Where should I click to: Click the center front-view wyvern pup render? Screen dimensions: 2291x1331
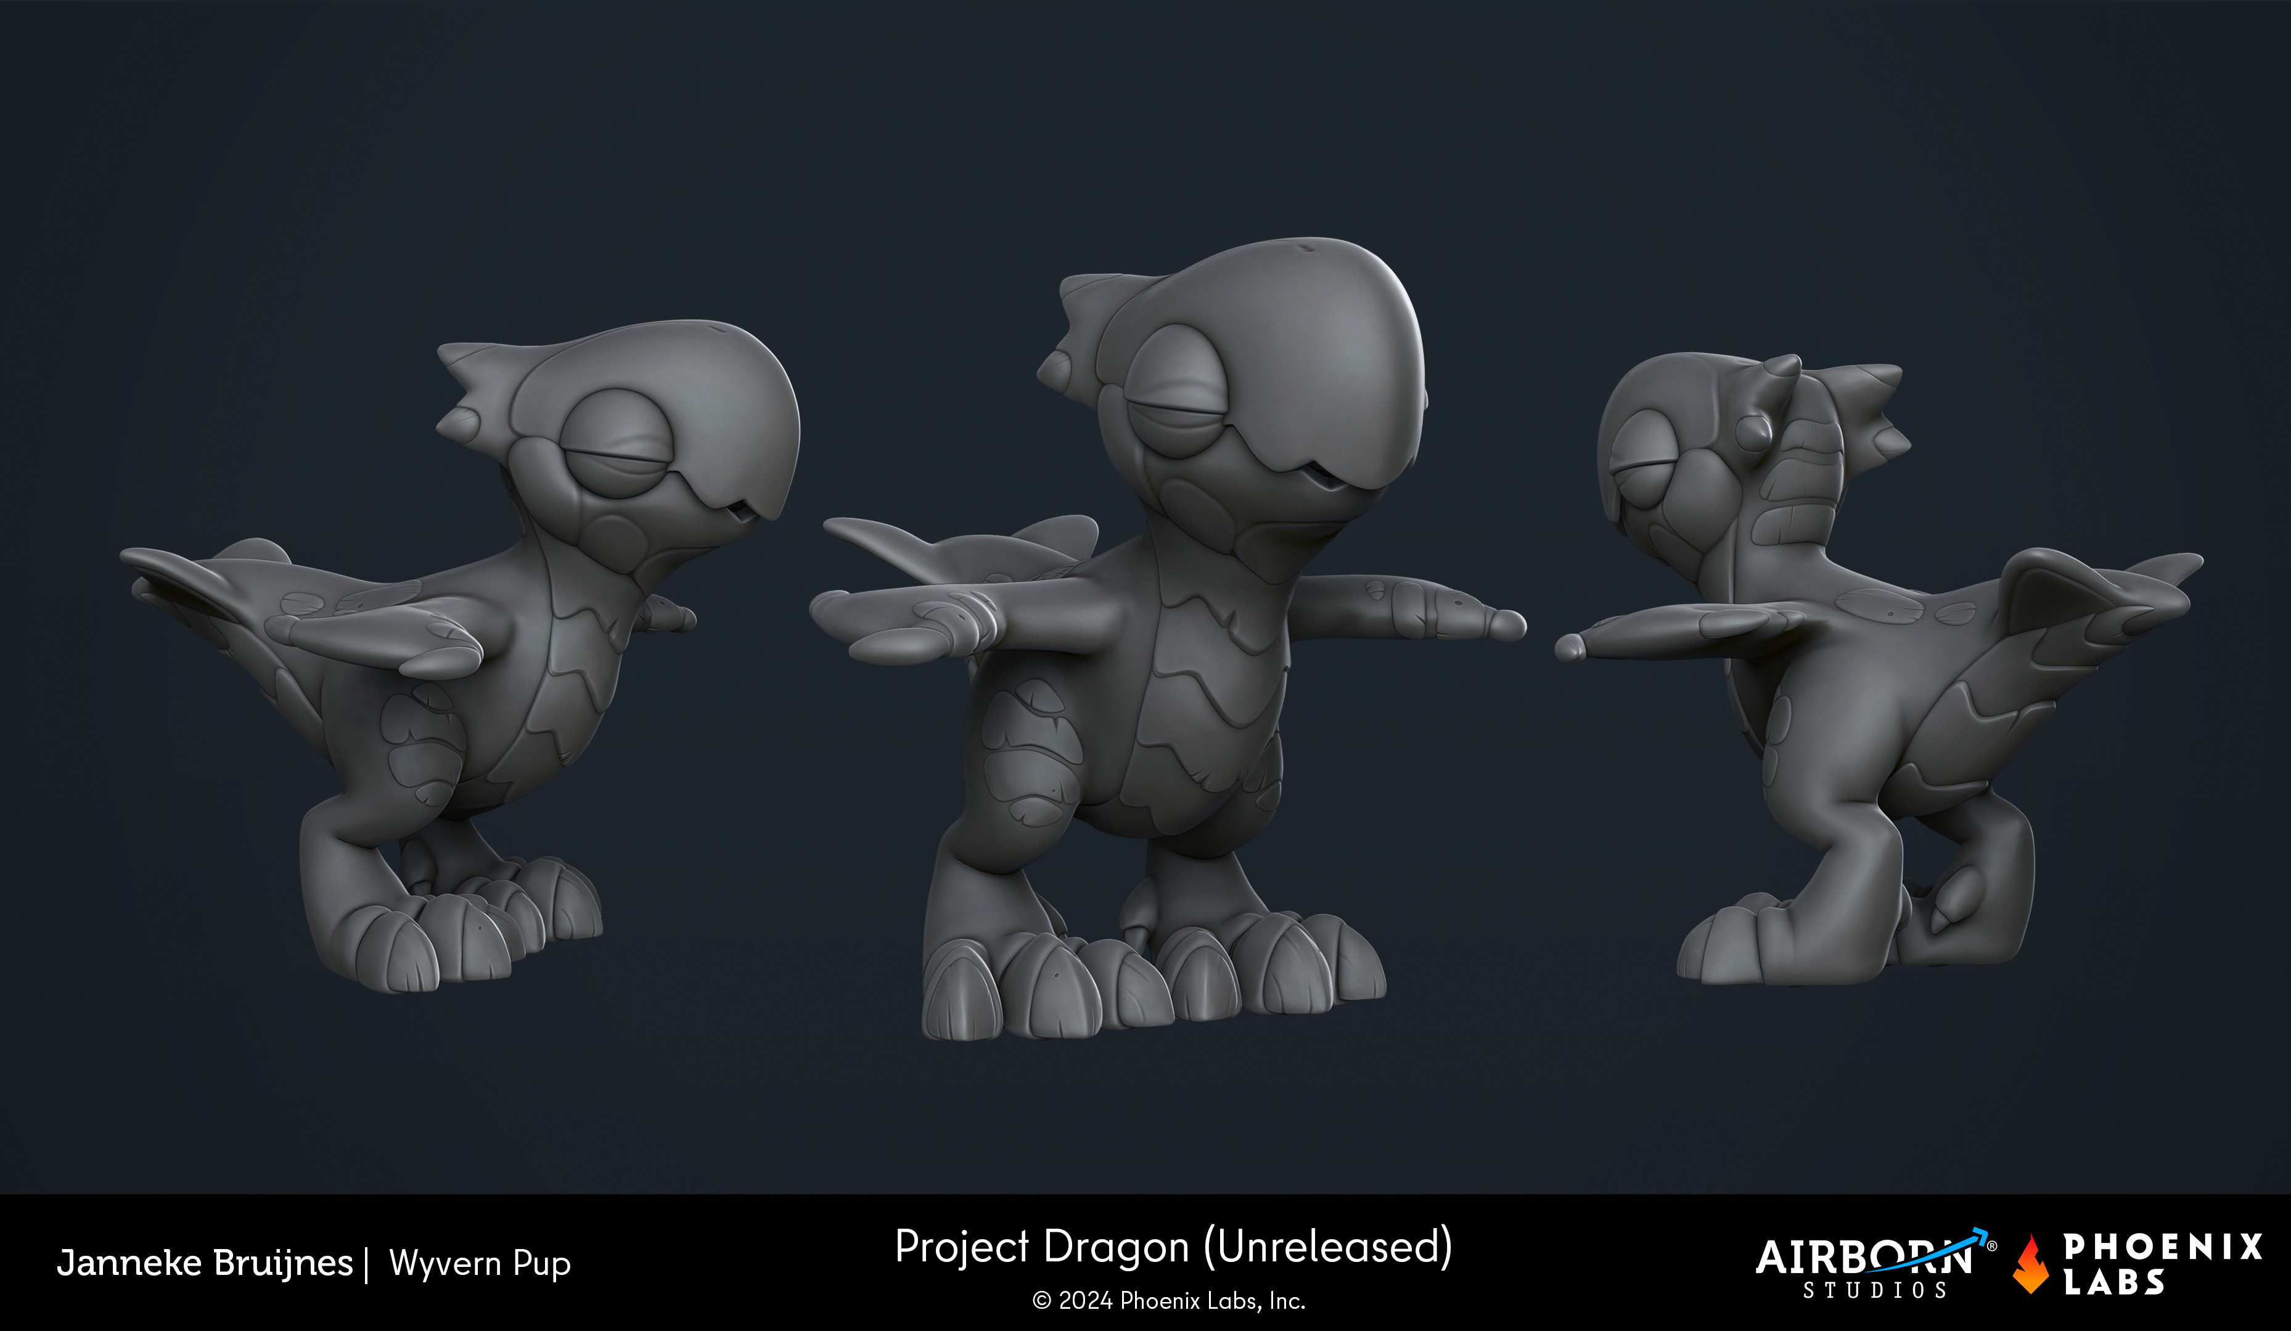coord(1168,639)
